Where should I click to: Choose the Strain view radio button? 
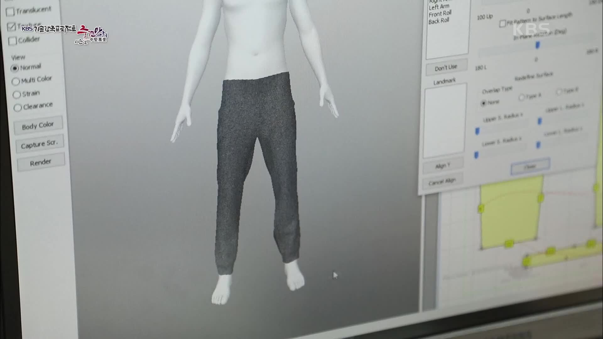(x=16, y=94)
